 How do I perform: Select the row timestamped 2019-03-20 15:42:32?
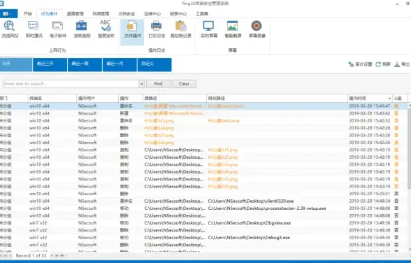(x=203, y=121)
